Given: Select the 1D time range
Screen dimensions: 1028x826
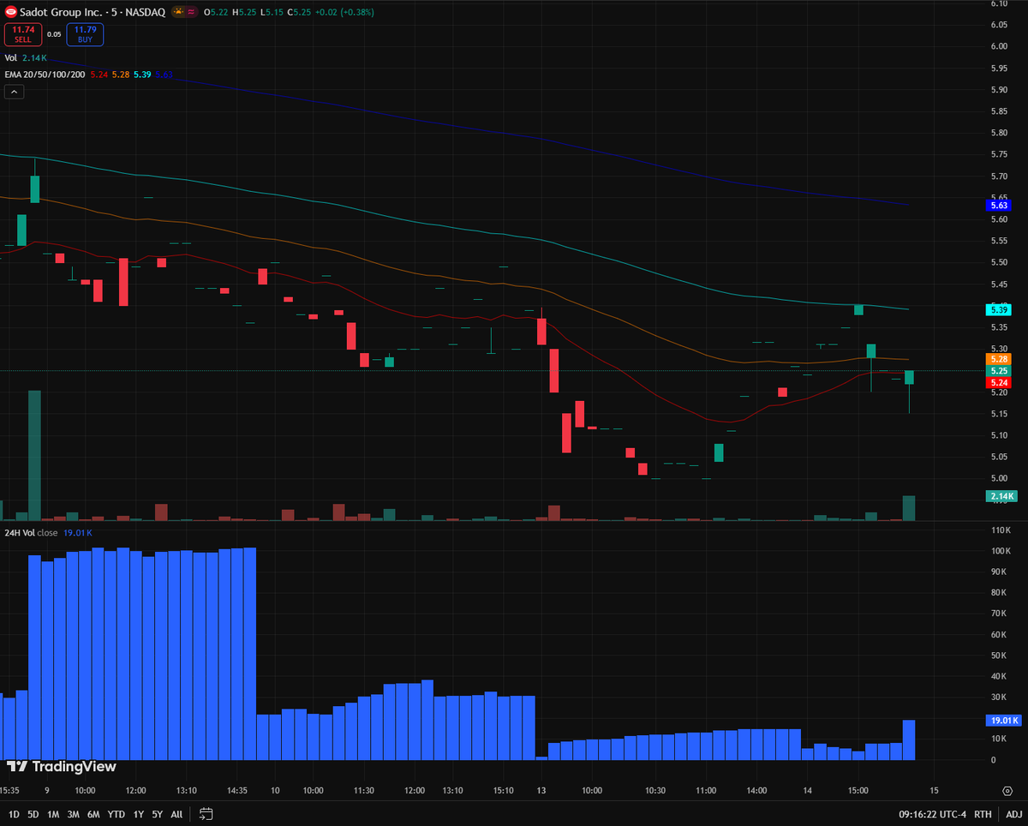Looking at the screenshot, I should pos(15,814).
